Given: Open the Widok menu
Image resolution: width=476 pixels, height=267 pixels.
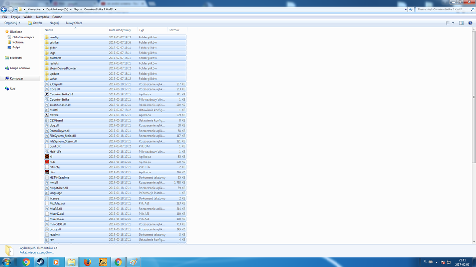Looking at the screenshot, I should [x=28, y=17].
